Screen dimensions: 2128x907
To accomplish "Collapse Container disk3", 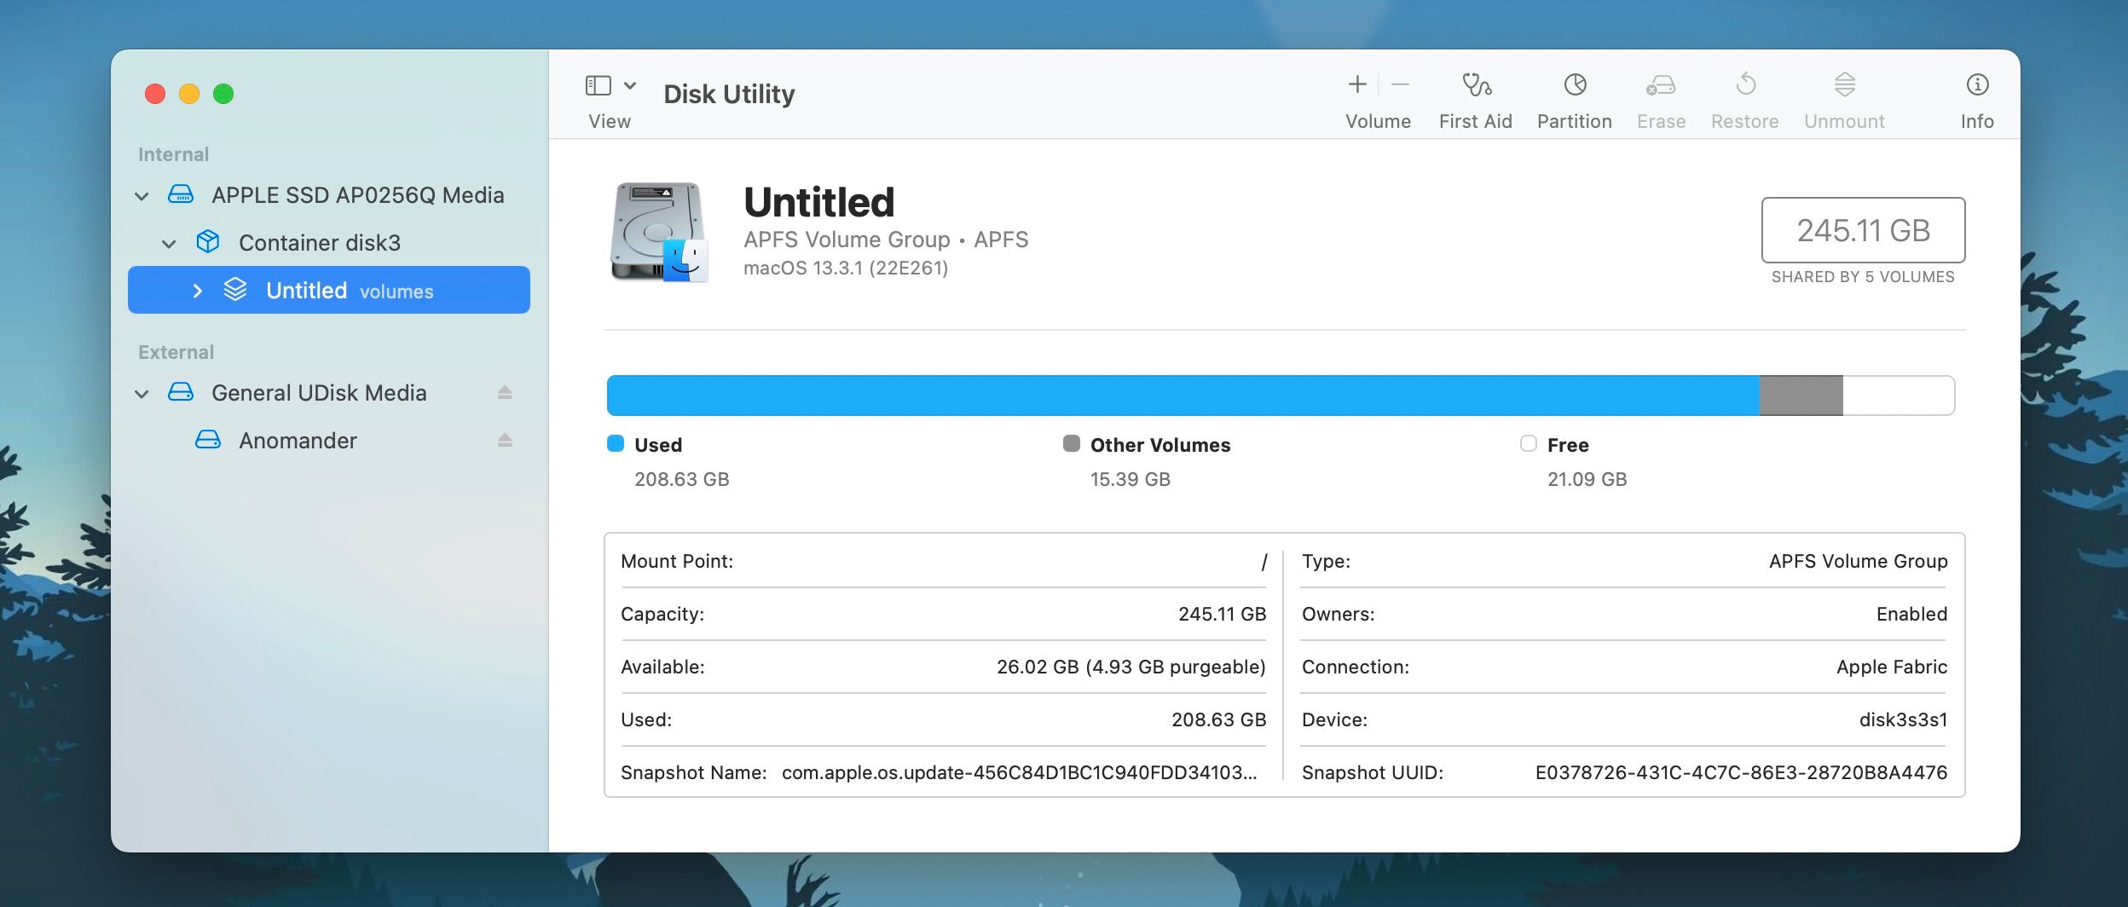I will (x=170, y=242).
